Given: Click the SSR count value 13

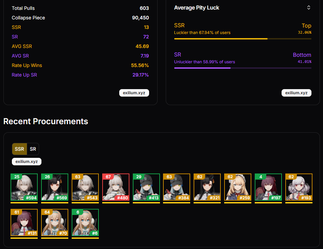Looking at the screenshot, I should (146, 27).
